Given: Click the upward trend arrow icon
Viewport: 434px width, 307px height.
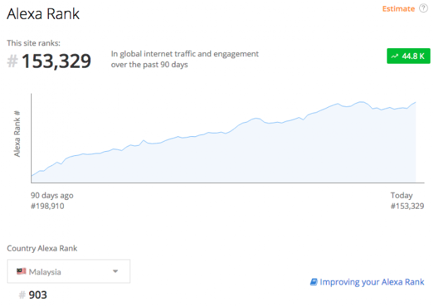Looking at the screenshot, I should pos(395,56).
